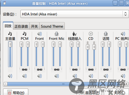Viewport: 129px width, 95px height.
Task: Click the PCM music note icon
Action: (25, 34)
